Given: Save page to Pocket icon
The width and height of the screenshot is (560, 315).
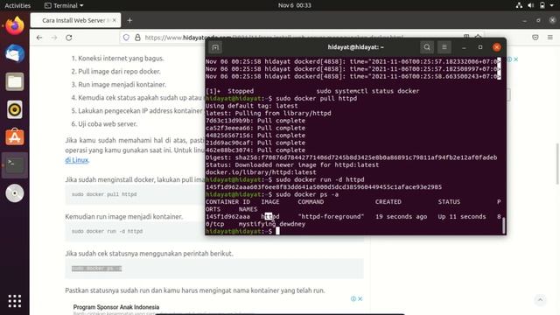Looking at the screenshot, I should [x=535, y=38].
